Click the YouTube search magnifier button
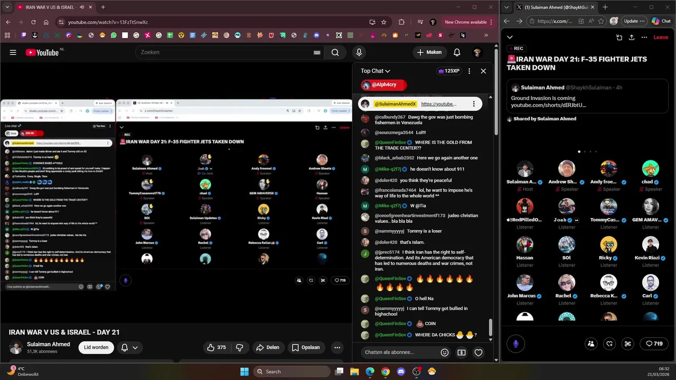 click(x=335, y=52)
